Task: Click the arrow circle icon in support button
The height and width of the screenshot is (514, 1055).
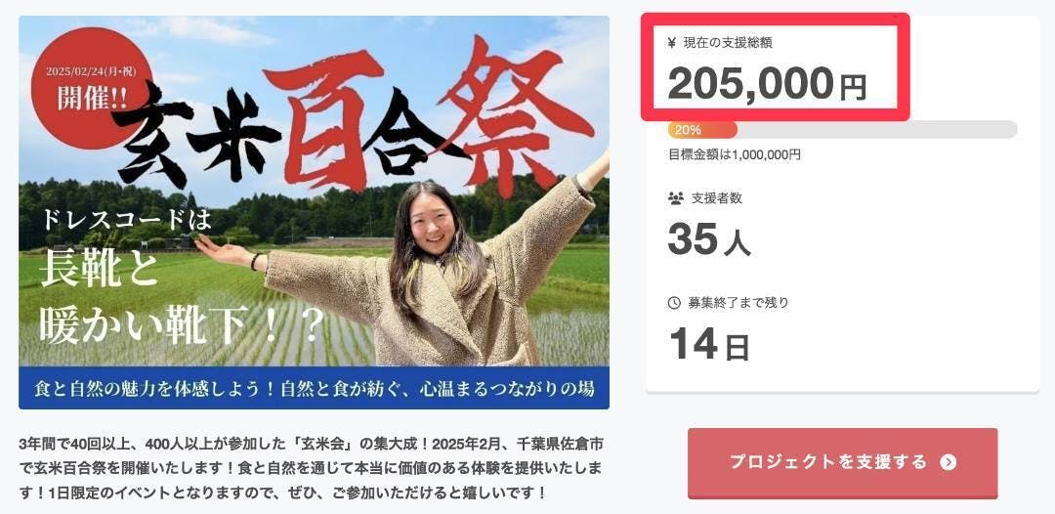Action: (x=948, y=462)
